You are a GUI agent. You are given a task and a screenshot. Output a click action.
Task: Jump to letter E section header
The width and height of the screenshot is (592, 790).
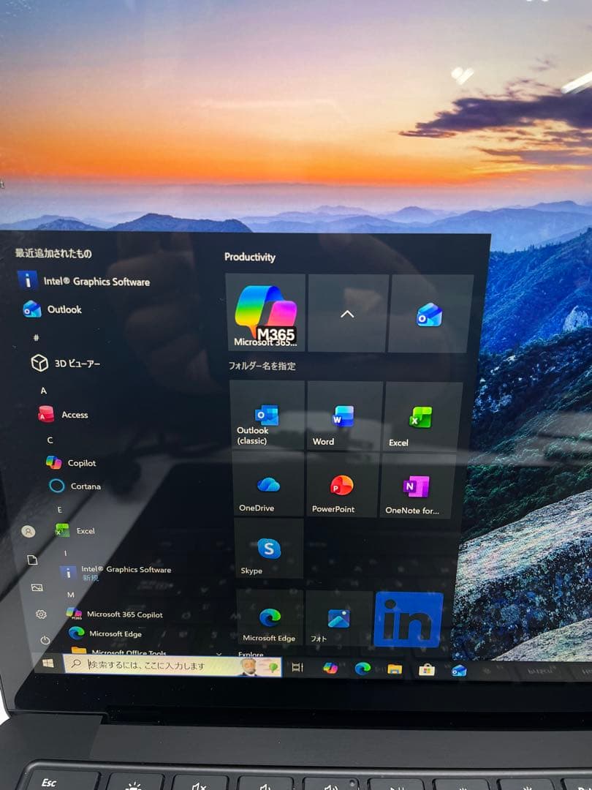pyautogui.click(x=59, y=510)
